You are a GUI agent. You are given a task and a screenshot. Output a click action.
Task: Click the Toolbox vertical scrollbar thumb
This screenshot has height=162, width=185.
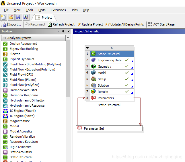click(68, 68)
